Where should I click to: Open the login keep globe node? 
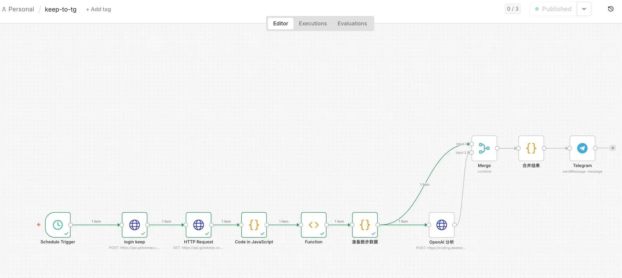134,225
